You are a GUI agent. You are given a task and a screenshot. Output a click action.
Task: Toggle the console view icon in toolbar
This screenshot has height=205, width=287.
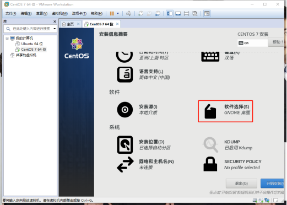click(207, 13)
